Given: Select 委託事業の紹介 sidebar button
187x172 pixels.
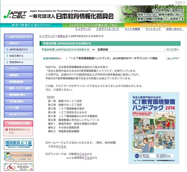Looking at the screenshot, I should click(19, 95).
